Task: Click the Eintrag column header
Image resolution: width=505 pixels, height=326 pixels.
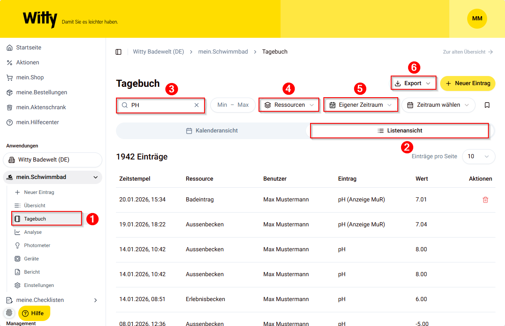Action: coord(347,179)
